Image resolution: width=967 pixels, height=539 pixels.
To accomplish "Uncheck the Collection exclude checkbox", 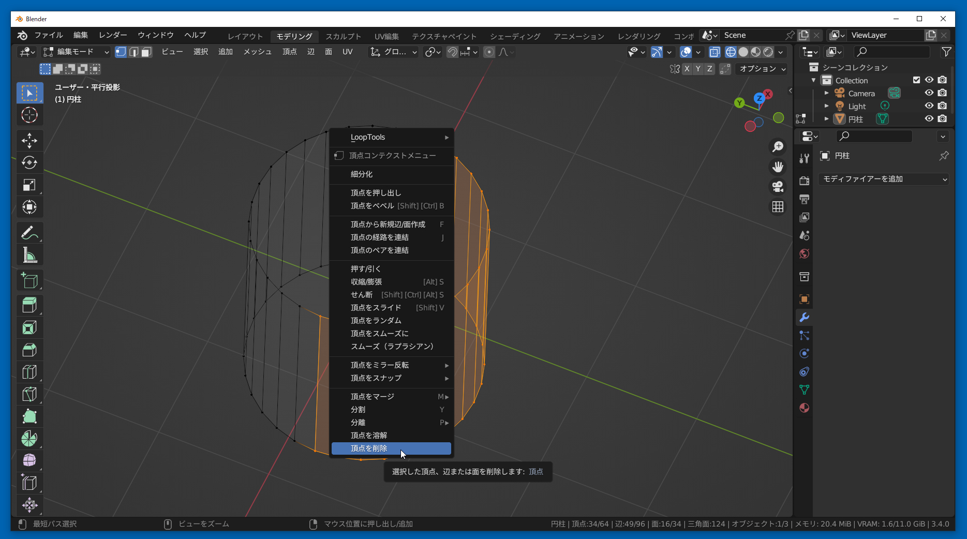I will coord(916,80).
